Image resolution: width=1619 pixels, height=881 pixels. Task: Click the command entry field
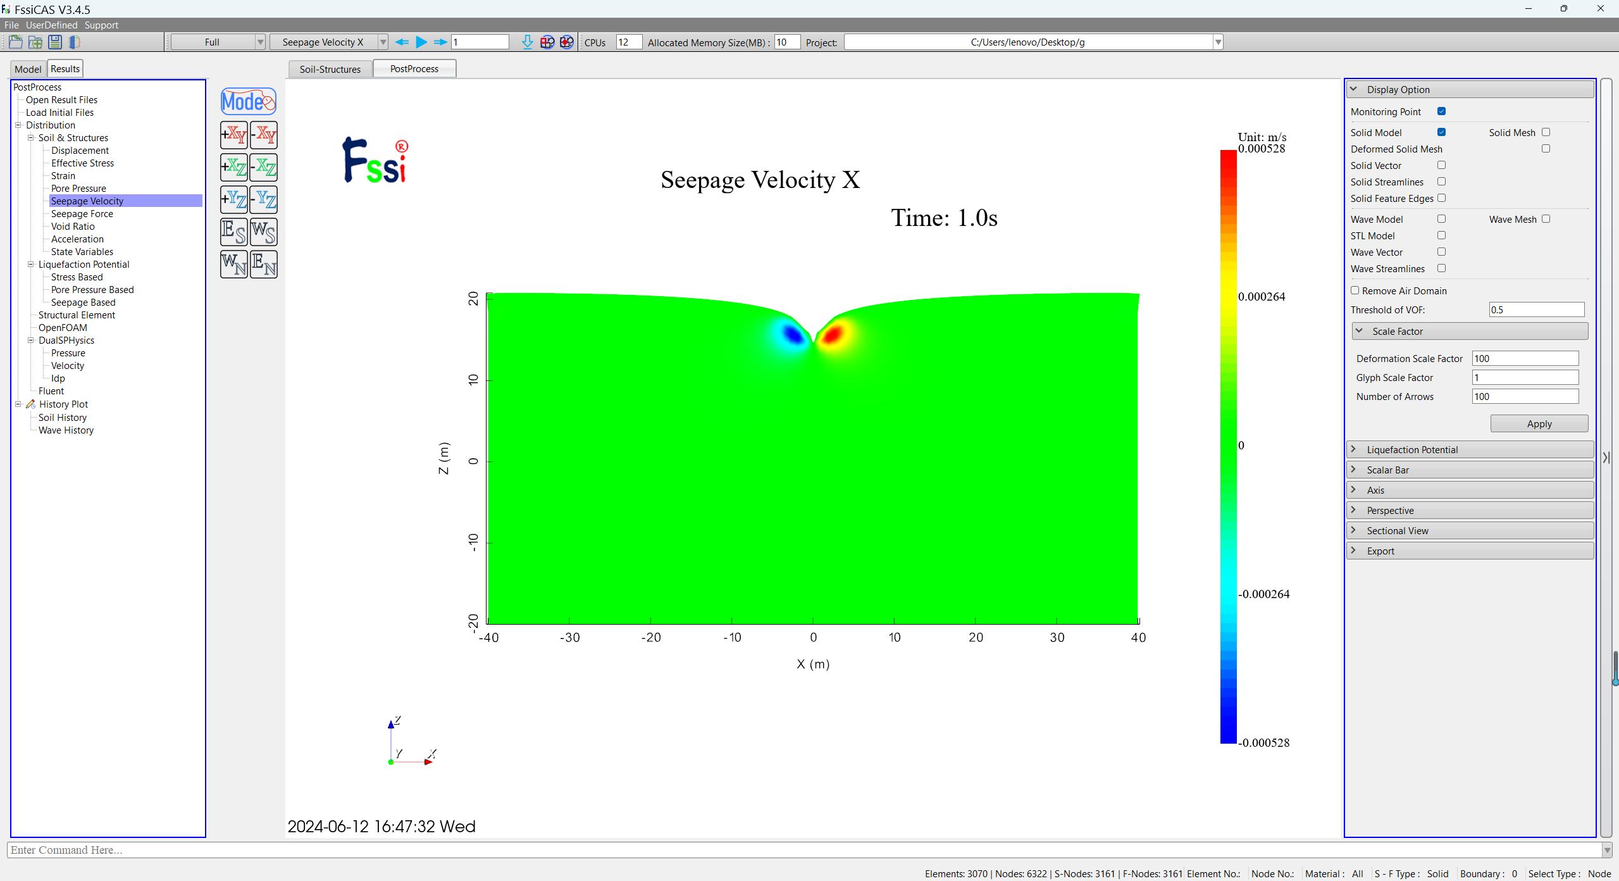(803, 850)
